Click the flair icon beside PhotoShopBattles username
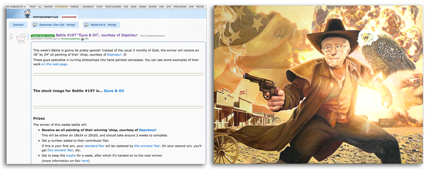Image resolution: width=431 pixels, height=175 pixels. pos(82,39)
